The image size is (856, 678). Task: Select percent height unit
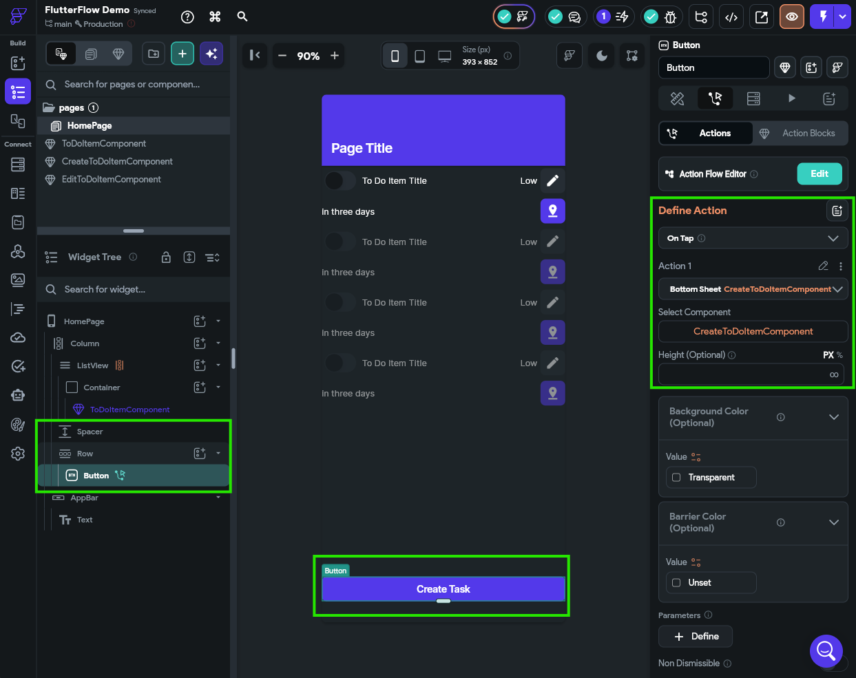click(839, 354)
